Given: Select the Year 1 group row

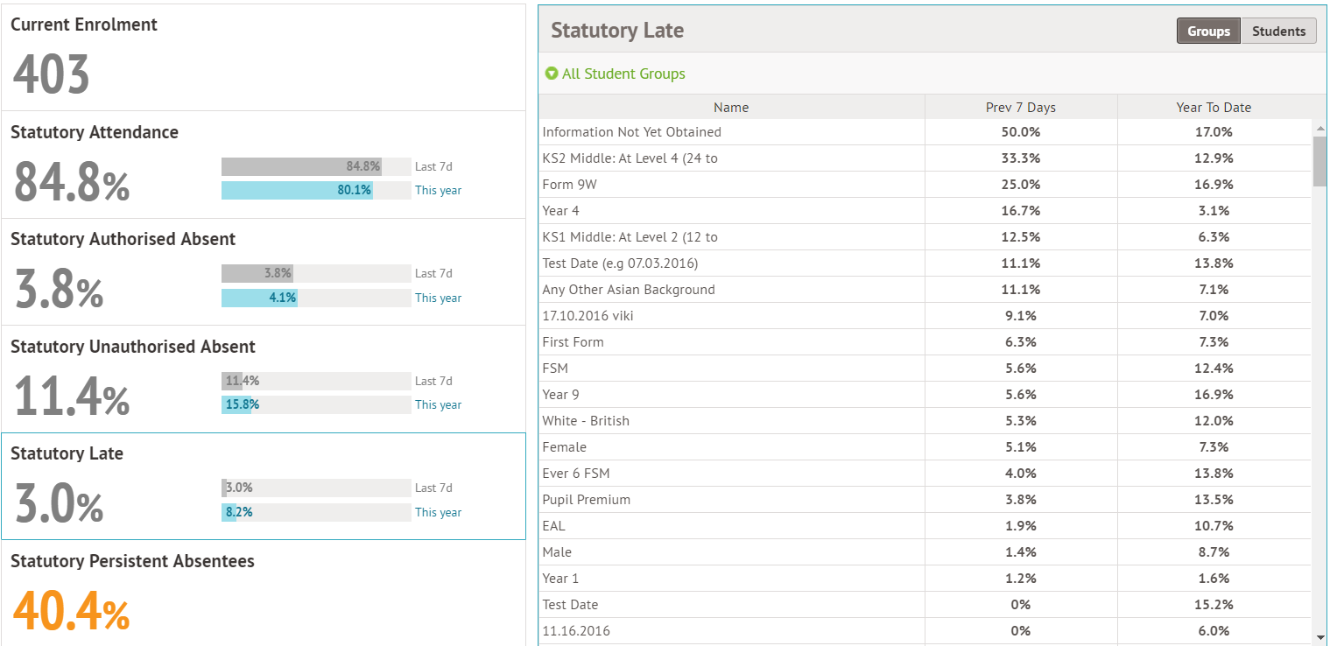Looking at the screenshot, I should click(x=925, y=579).
